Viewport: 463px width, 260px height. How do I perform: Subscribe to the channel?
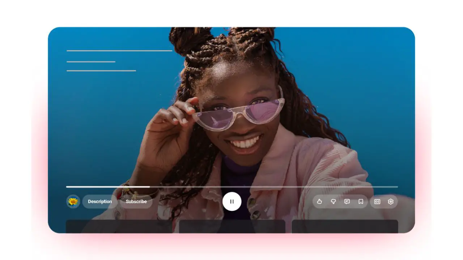point(136,201)
